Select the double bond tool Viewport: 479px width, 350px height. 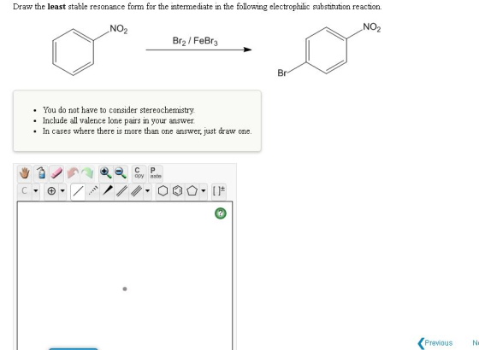(121, 191)
